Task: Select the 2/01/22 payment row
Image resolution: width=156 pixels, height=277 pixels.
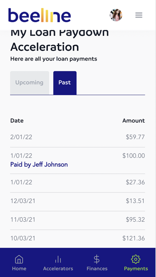Action: (x=78, y=137)
